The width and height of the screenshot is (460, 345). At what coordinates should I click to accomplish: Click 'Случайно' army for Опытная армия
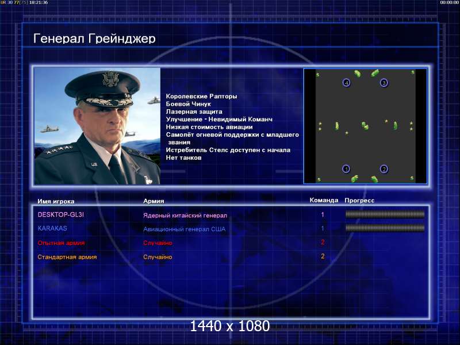tap(158, 243)
